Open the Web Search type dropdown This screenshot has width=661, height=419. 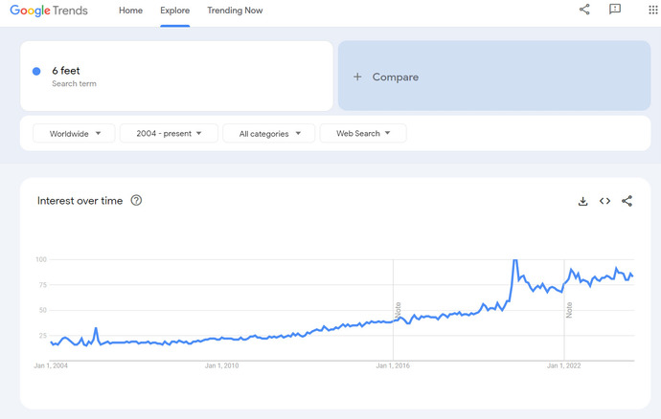[x=363, y=134]
